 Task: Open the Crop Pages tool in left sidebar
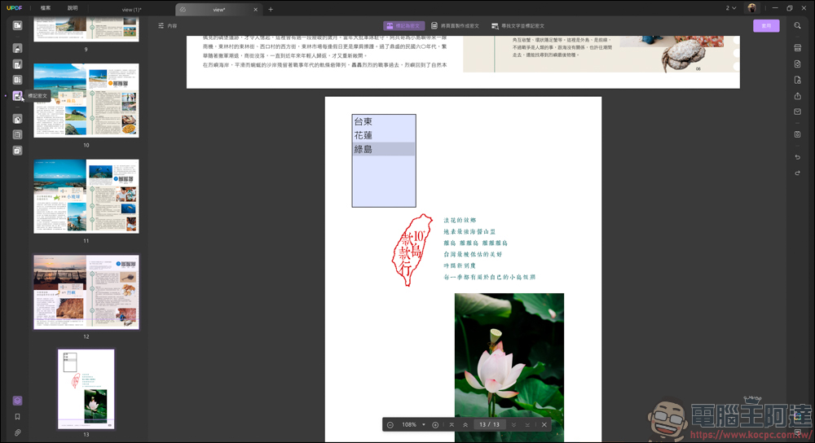click(x=17, y=134)
